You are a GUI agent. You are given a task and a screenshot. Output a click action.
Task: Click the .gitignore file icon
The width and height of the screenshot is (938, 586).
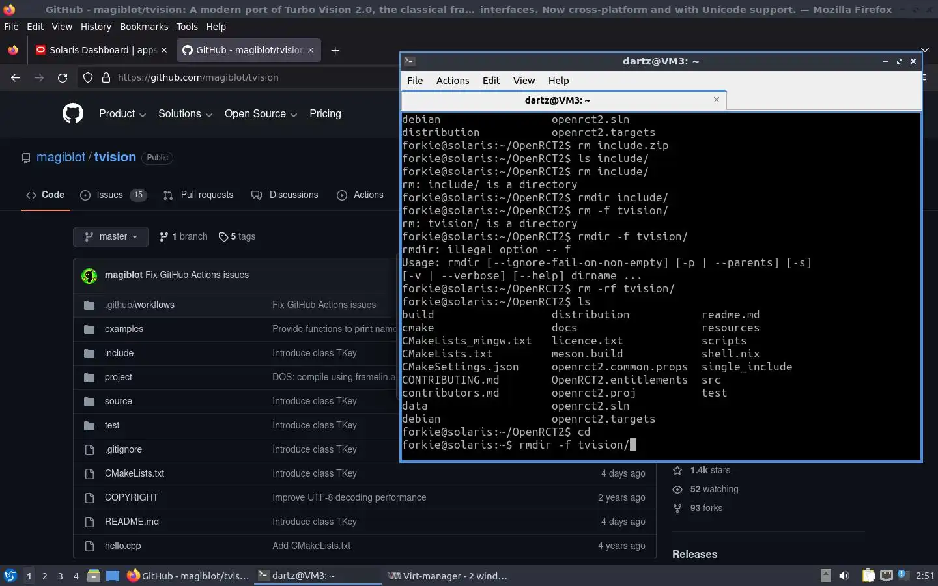89,449
